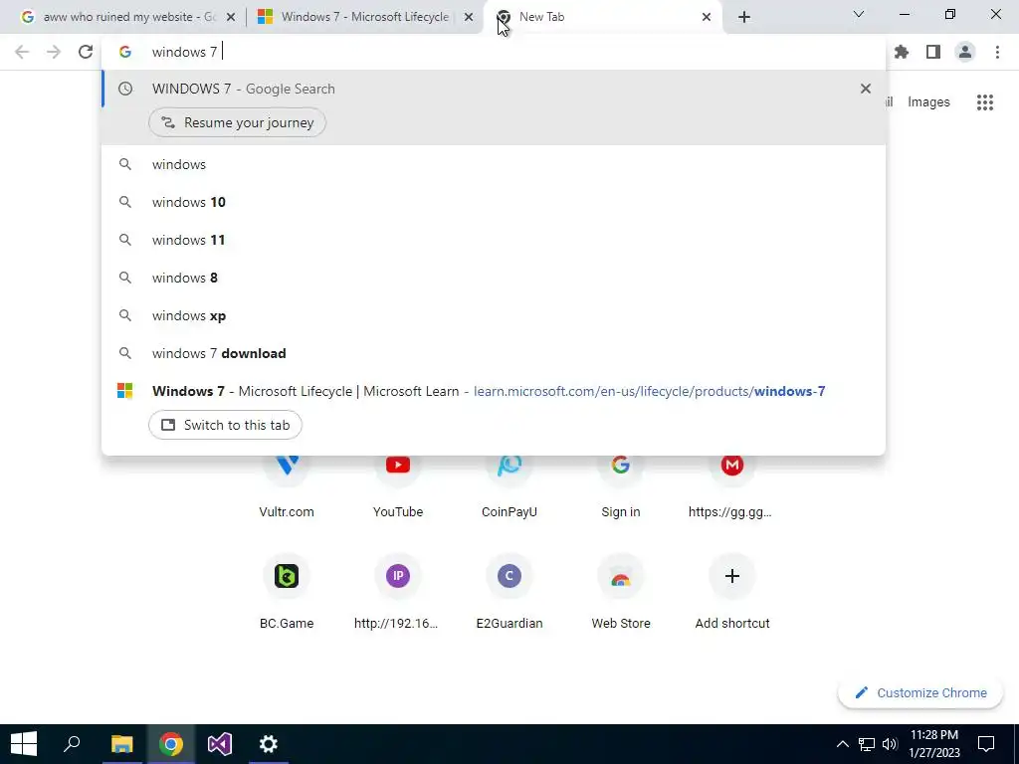Image resolution: width=1019 pixels, height=764 pixels.
Task: Open the profile avatar icon
Action: (965, 52)
